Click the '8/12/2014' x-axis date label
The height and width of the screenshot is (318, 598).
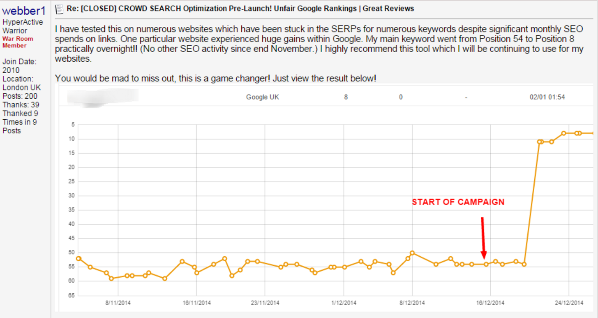pos(412,303)
